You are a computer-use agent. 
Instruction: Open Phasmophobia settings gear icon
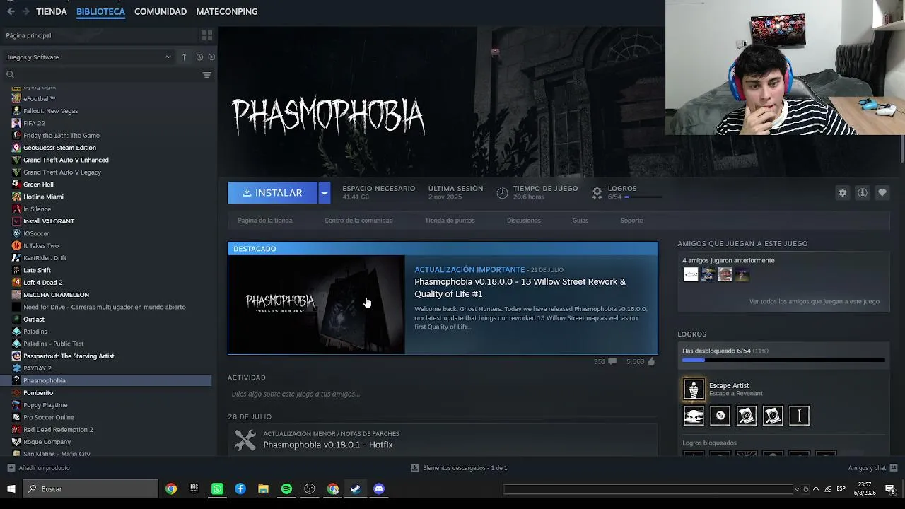(x=842, y=193)
